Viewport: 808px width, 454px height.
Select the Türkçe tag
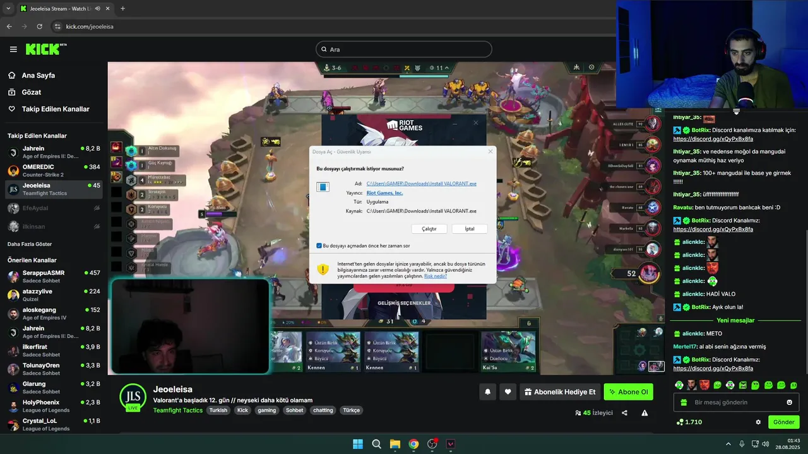(351, 410)
